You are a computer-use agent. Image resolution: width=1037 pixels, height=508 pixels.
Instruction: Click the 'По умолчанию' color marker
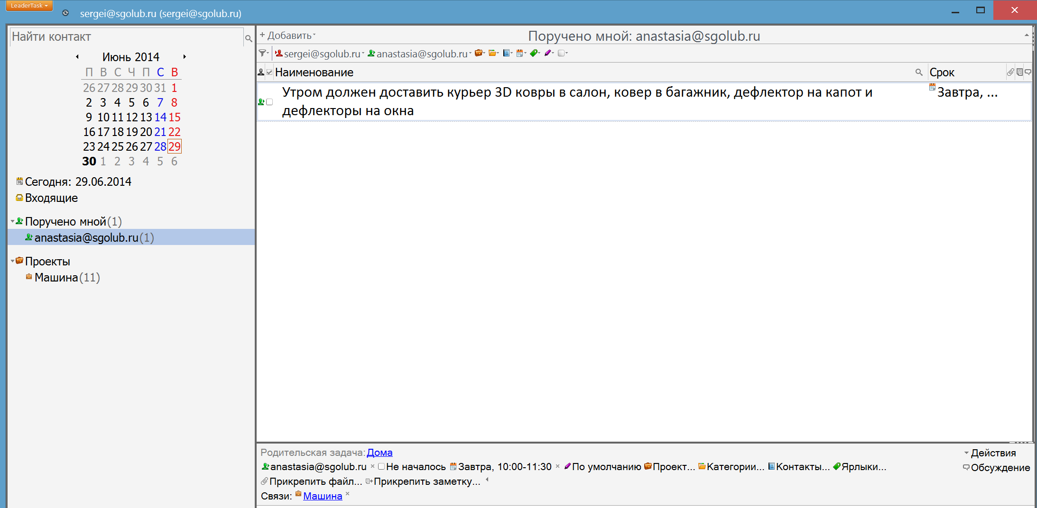(x=606, y=467)
